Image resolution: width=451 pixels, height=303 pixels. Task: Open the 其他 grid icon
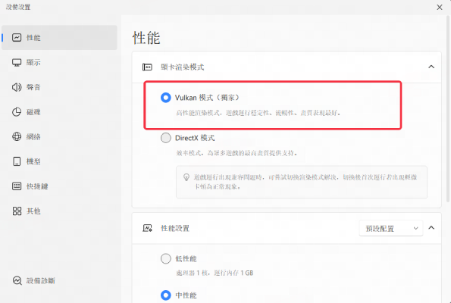click(x=17, y=211)
